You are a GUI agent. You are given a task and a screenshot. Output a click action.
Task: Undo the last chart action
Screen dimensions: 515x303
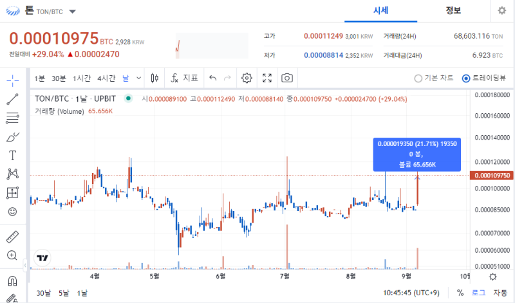pyautogui.click(x=213, y=78)
